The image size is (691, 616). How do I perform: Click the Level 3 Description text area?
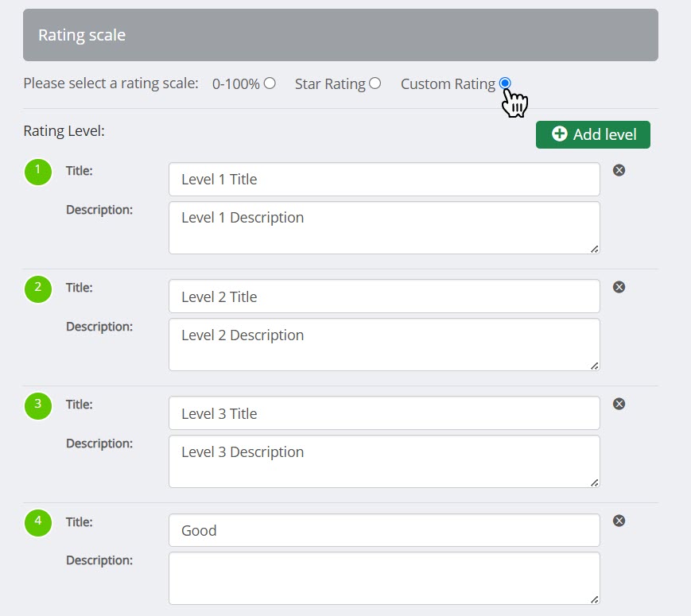coord(384,461)
